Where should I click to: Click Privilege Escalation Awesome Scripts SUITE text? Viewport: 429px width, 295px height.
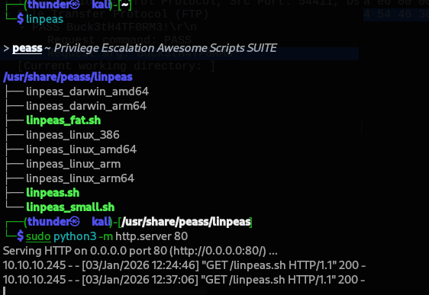tap(166, 48)
